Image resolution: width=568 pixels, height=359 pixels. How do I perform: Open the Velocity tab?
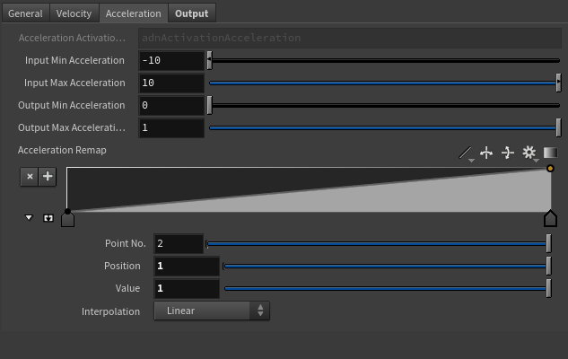74,13
